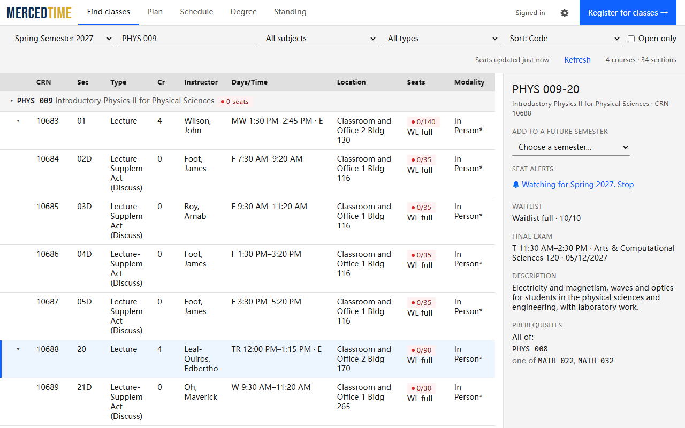Click the 0/30 seats badge

click(422, 388)
